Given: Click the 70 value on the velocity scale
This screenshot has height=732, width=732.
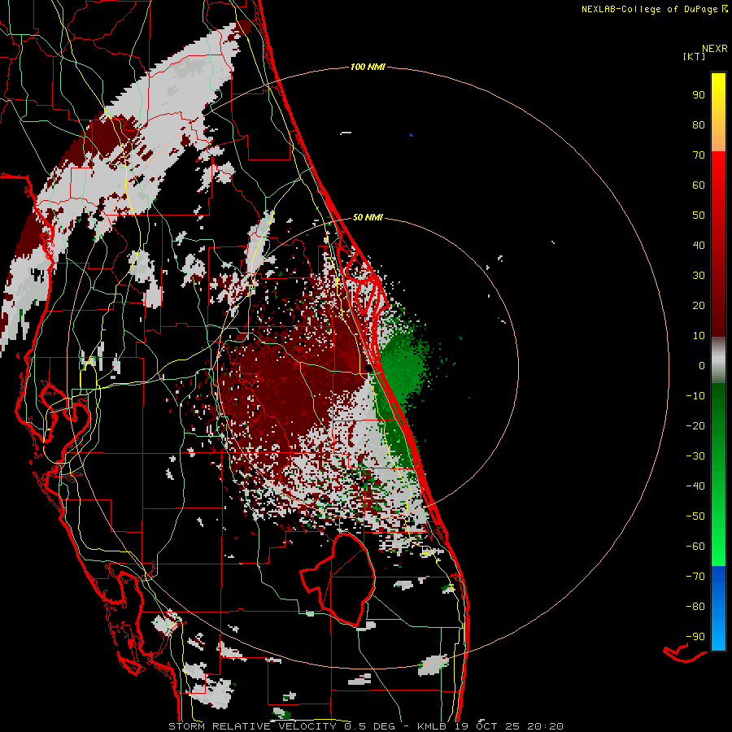Looking at the screenshot, I should point(699,155).
